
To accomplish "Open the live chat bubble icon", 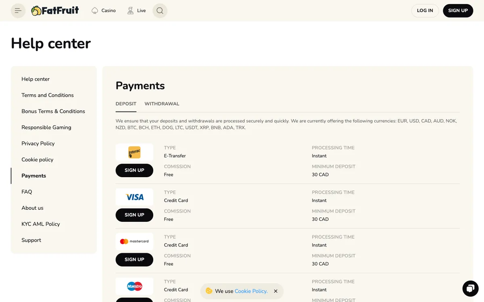I will [x=470, y=288].
